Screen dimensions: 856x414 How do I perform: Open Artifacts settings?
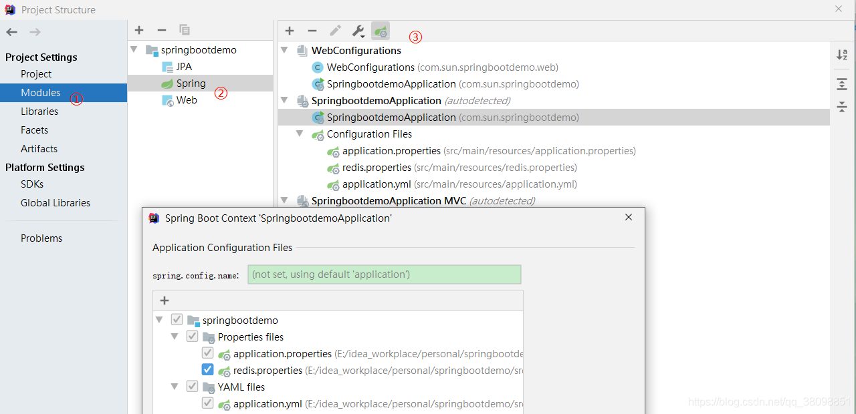[x=39, y=149]
